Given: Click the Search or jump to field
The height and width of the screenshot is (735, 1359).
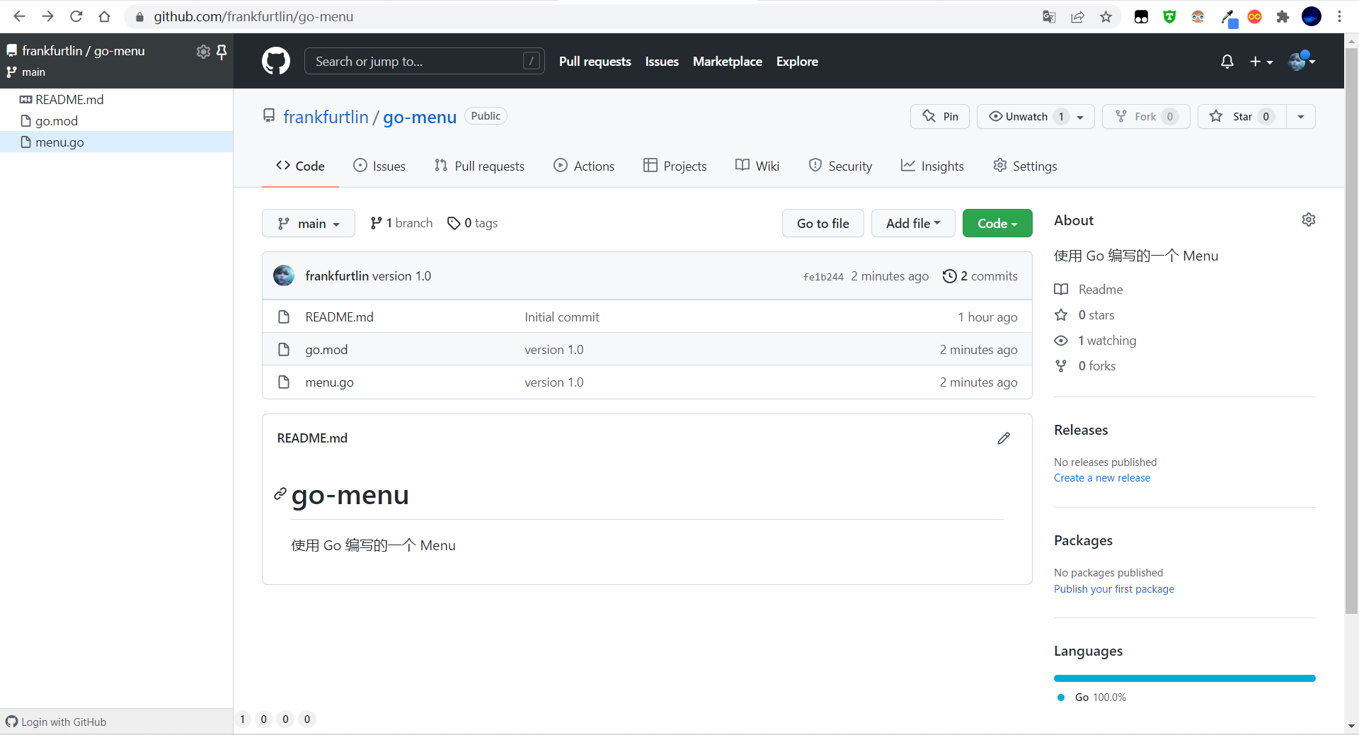Looking at the screenshot, I should click(x=425, y=62).
